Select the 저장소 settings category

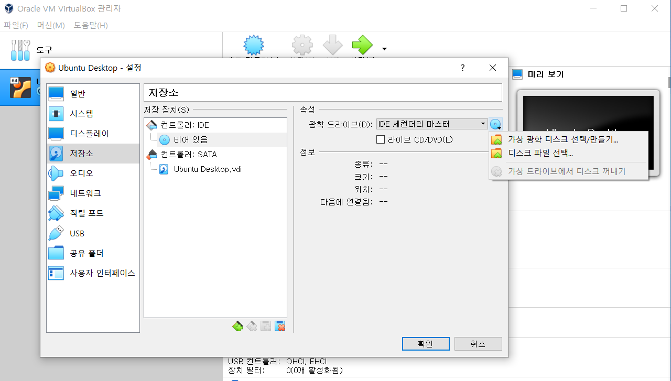(x=93, y=154)
